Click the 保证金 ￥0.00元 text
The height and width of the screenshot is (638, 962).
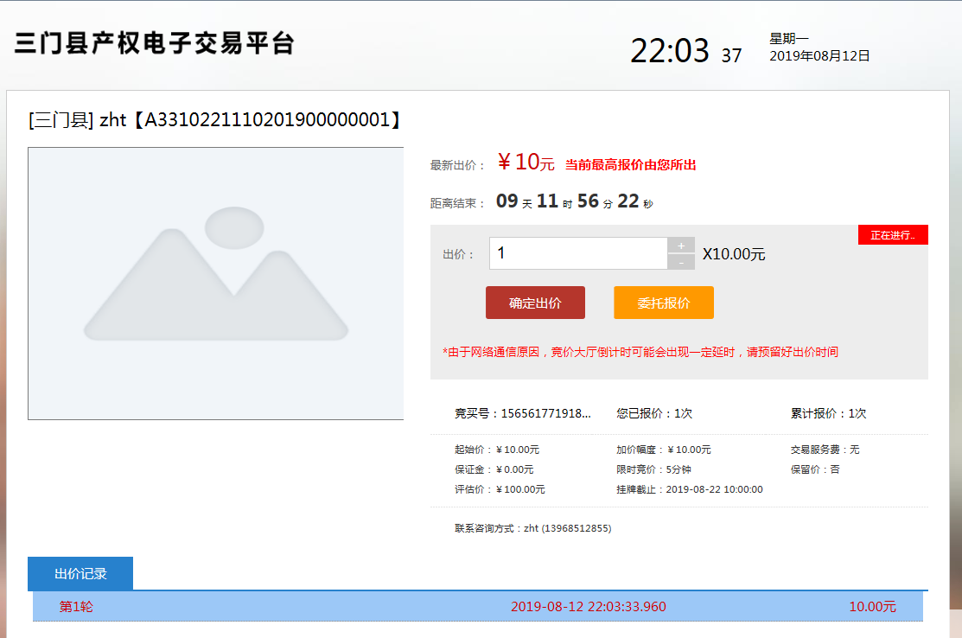click(x=494, y=469)
